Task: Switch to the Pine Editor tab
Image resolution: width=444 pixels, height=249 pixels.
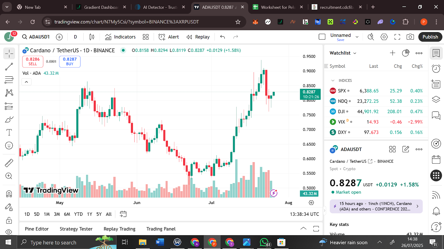Action: point(37,229)
